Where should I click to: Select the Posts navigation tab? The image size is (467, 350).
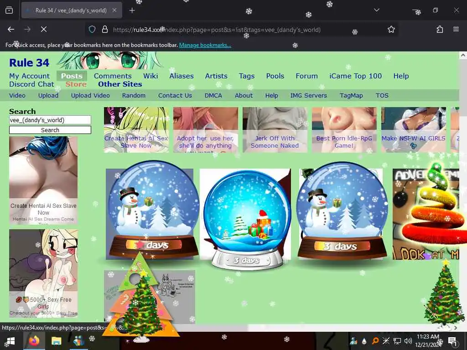72,76
